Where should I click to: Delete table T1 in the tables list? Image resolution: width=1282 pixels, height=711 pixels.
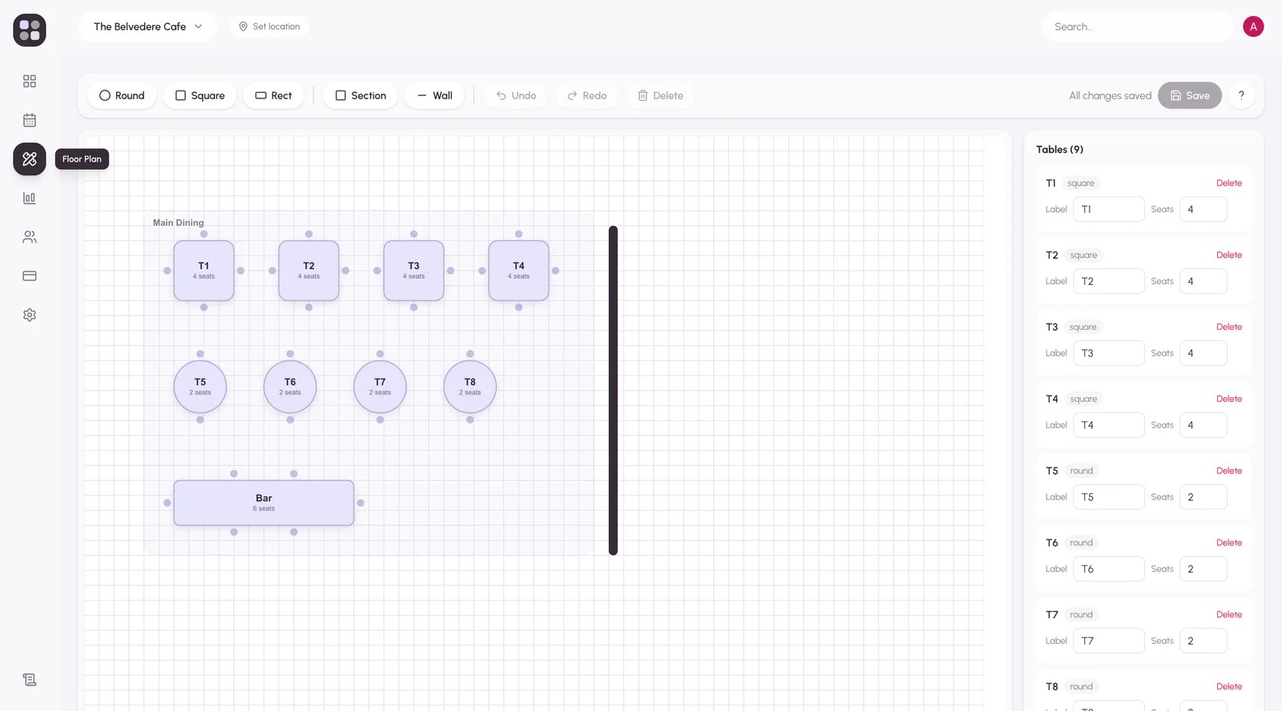click(x=1228, y=183)
